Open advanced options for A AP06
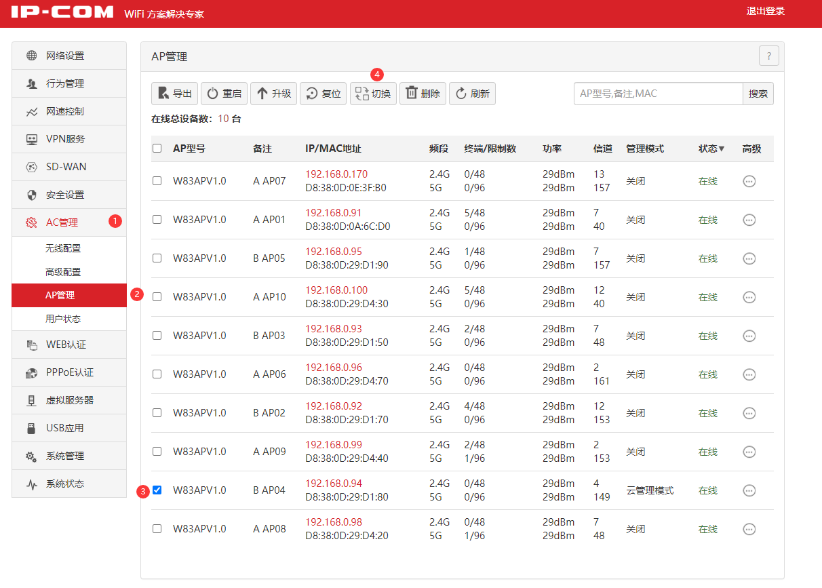The image size is (822, 588). [749, 374]
